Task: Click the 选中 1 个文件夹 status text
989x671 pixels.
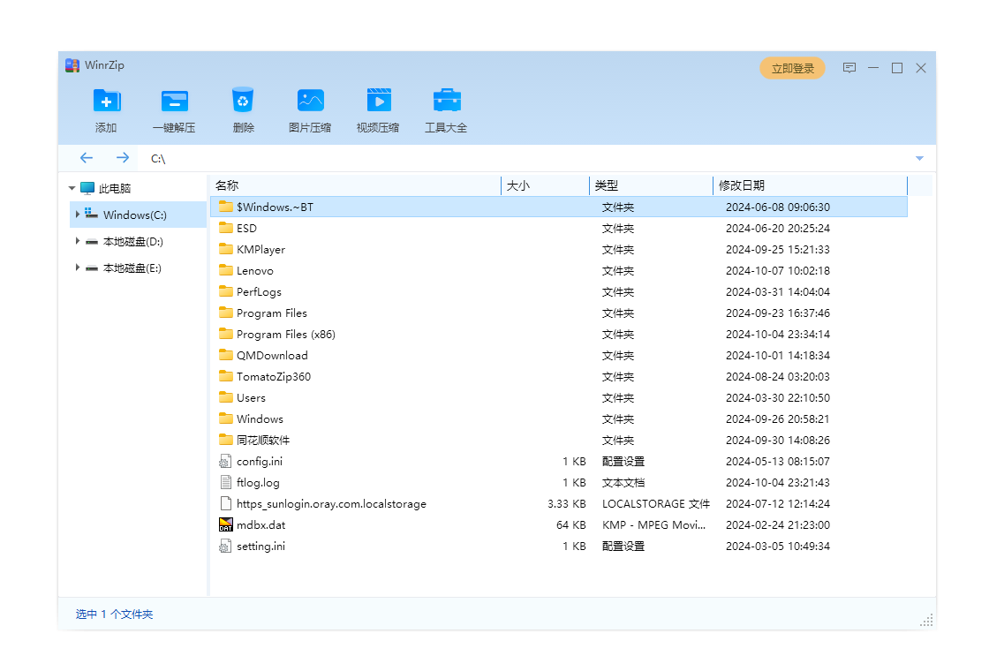Action: [114, 614]
